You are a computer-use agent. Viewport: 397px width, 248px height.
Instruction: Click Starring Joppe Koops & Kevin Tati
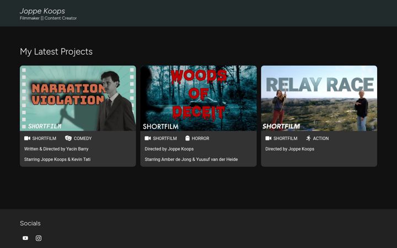tap(57, 159)
